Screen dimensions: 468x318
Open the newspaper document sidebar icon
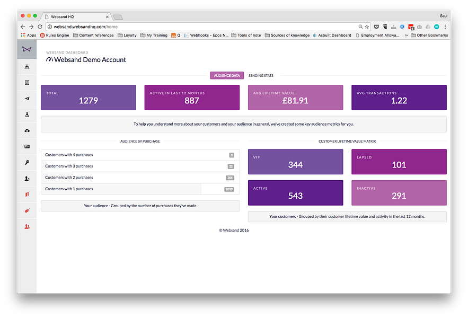pos(27,83)
